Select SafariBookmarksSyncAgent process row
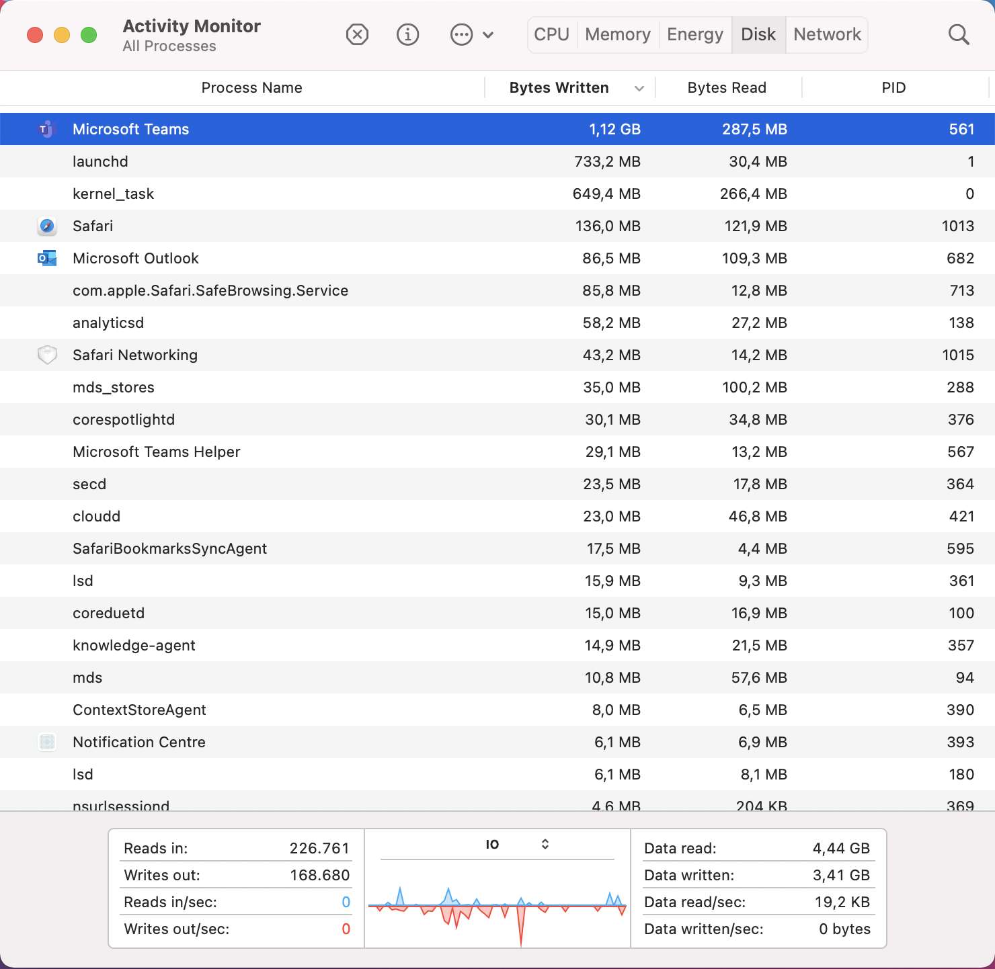This screenshot has width=995, height=969. coord(497,548)
